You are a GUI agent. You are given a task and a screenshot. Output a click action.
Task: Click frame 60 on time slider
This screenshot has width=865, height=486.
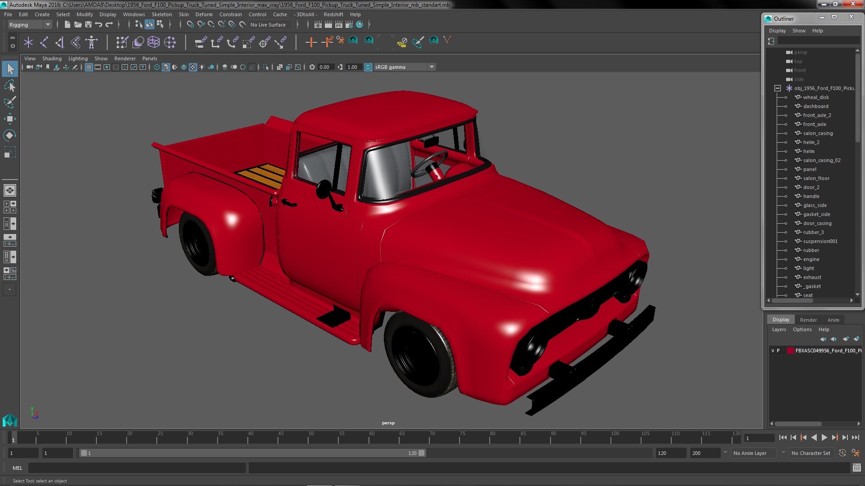[x=372, y=438]
